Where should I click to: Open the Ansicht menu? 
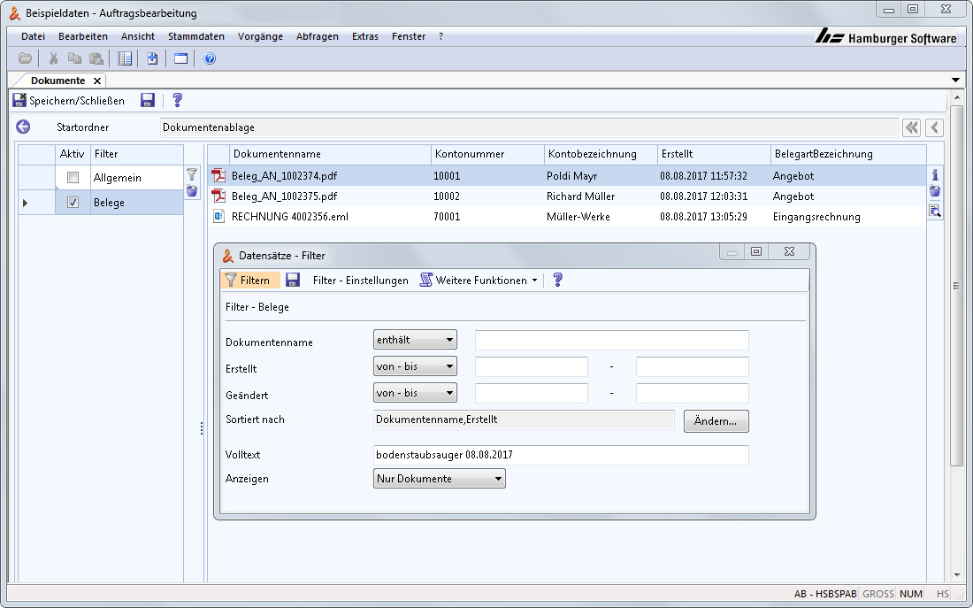pos(138,36)
